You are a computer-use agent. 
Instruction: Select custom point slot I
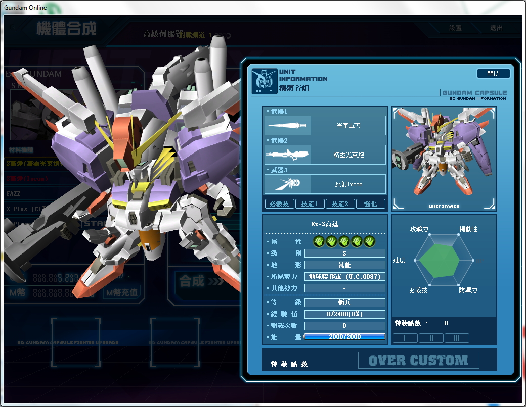pyautogui.click(x=405, y=338)
